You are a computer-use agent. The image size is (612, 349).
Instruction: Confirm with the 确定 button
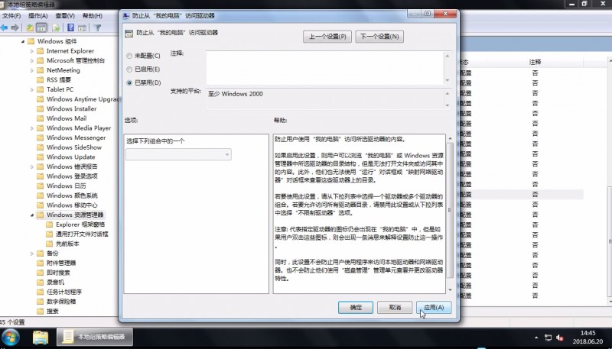pyautogui.click(x=356, y=307)
